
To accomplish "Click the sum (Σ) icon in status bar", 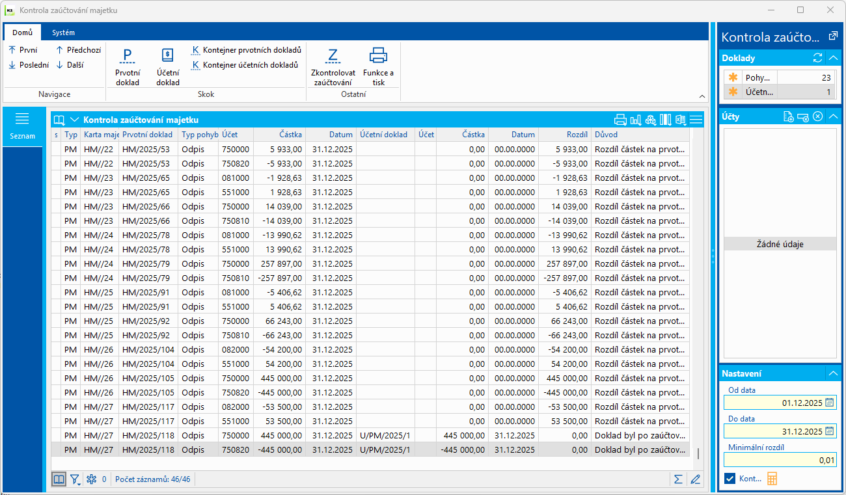I will click(x=678, y=479).
